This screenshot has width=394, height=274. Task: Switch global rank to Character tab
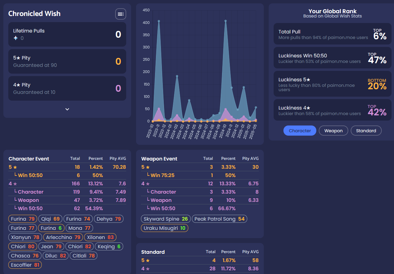[x=300, y=131]
